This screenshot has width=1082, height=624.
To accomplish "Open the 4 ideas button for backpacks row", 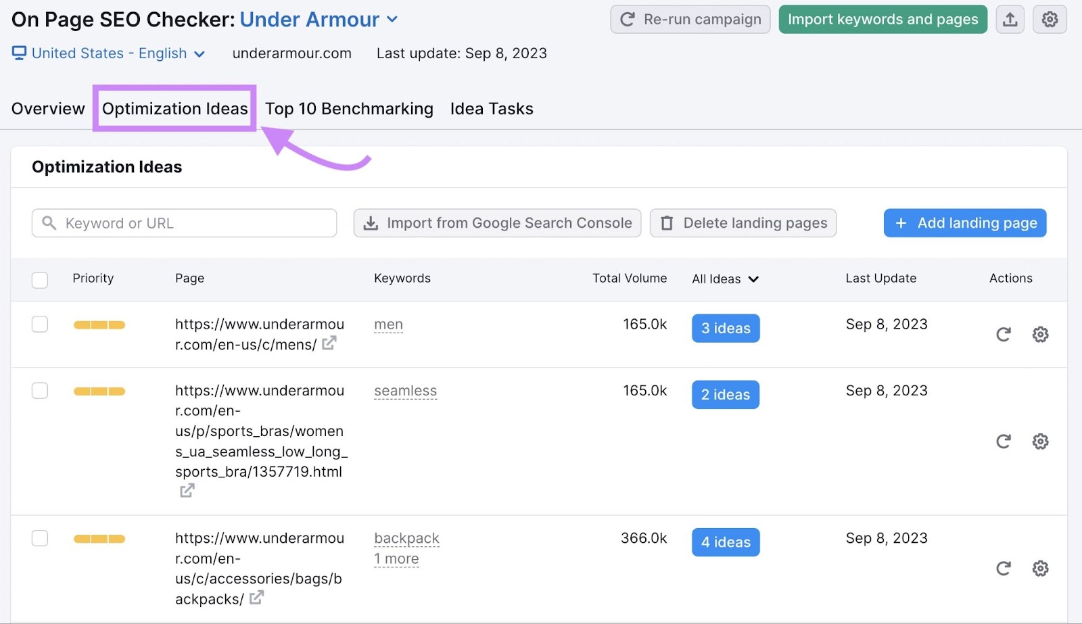I will click(726, 542).
